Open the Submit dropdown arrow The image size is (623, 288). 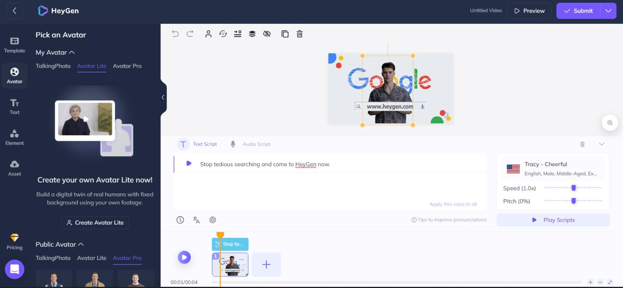point(608,11)
